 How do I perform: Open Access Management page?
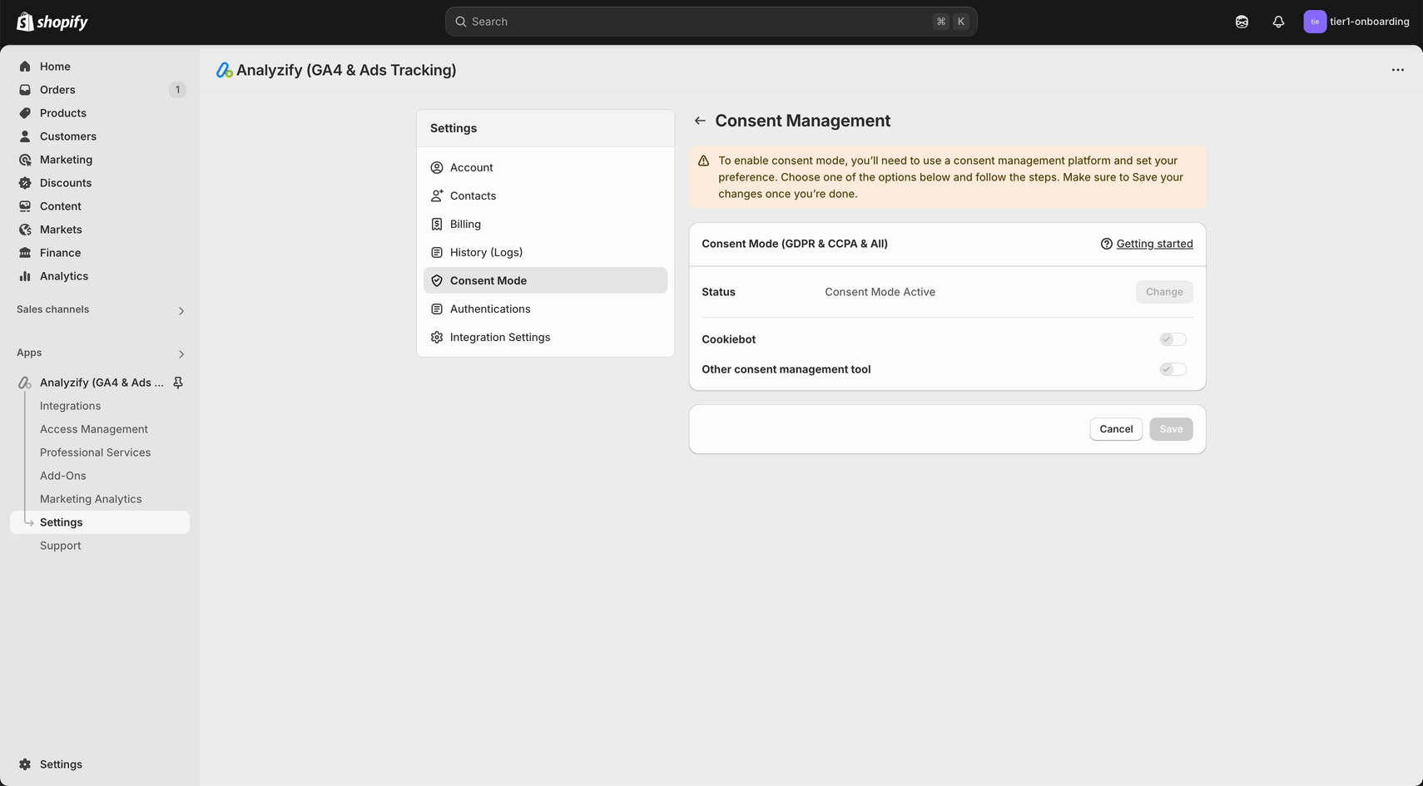(x=94, y=429)
